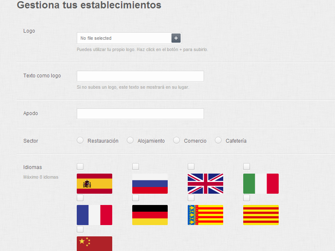Select the Italian flag icon
This screenshot has height=251, width=335.
coord(261,183)
